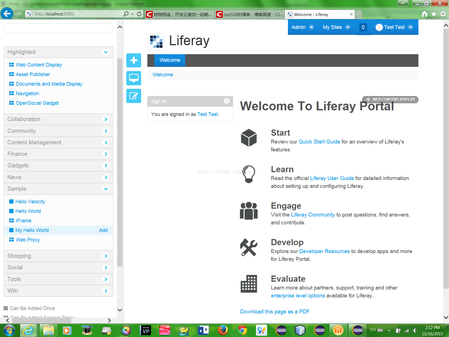Open the Test Test user menu
Image resolution: width=449 pixels, height=337 pixels.
click(394, 27)
